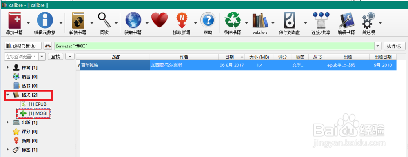
Task: Open the Preferences dropdown arrow
Action: click(x=380, y=23)
